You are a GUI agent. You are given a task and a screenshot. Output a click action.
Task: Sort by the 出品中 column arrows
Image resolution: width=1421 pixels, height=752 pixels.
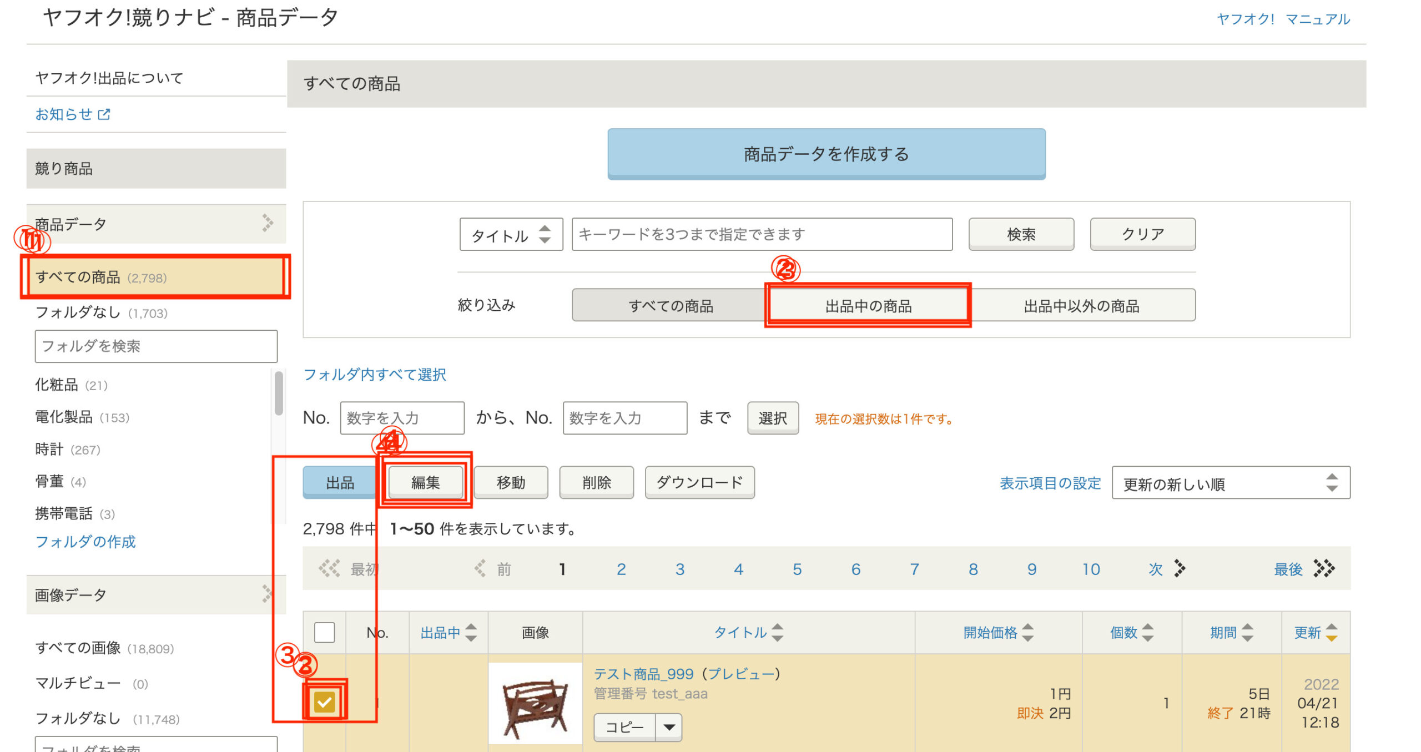click(471, 632)
